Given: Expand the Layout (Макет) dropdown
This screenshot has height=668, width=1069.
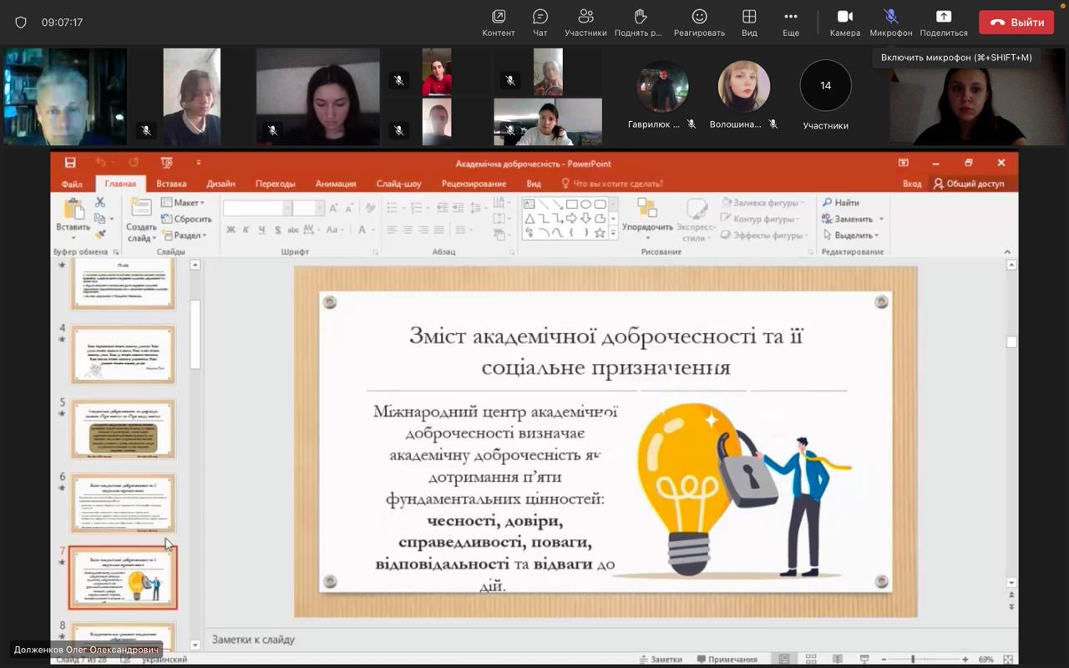Looking at the screenshot, I should coord(184,203).
